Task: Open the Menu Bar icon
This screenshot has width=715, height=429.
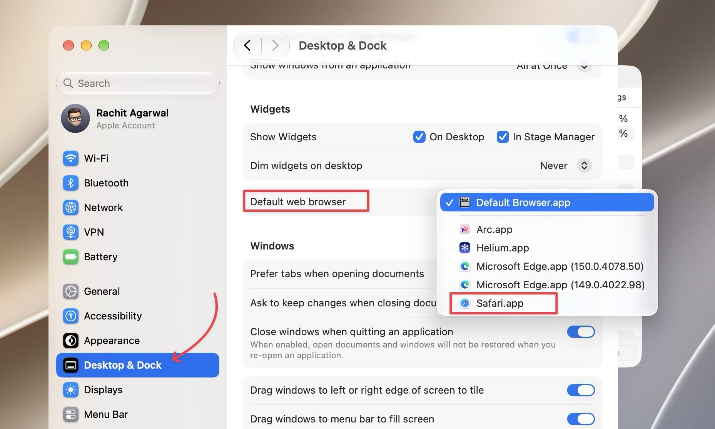Action: [71, 414]
